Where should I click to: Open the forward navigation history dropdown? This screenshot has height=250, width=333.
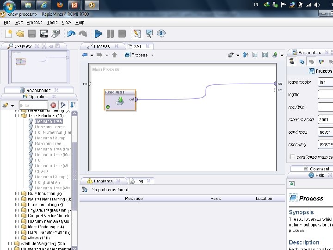coord(107,55)
